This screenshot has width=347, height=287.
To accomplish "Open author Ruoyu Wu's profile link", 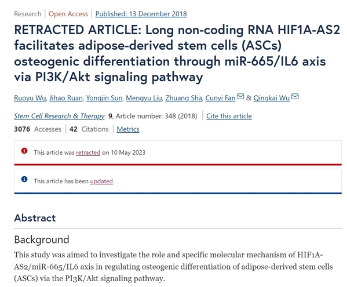I will (30, 98).
